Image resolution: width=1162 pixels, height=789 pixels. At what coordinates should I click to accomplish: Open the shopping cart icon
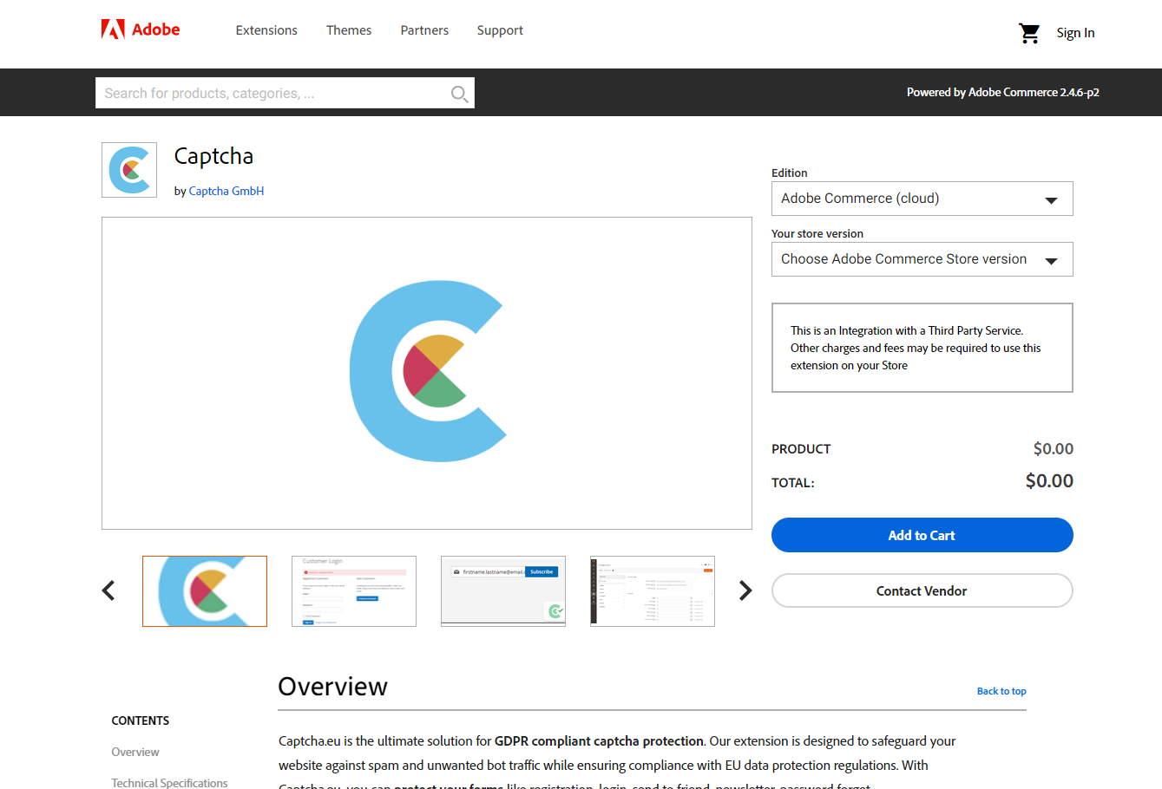1029,33
